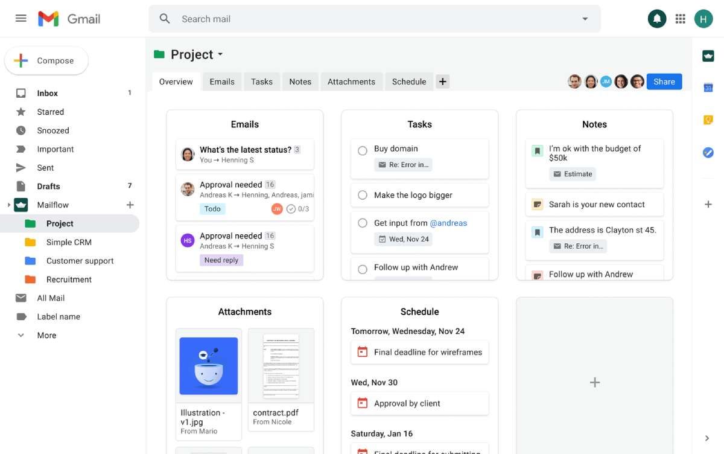Switch to the Notes tab

point(300,82)
